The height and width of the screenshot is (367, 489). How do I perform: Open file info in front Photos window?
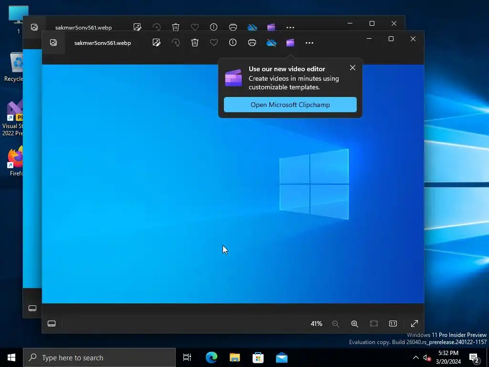tap(233, 43)
